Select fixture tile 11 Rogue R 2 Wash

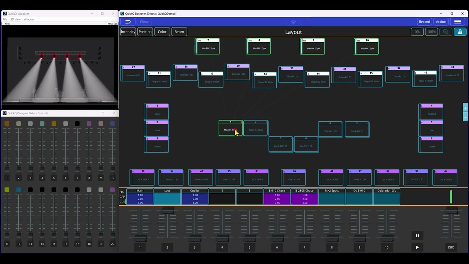click(158, 79)
